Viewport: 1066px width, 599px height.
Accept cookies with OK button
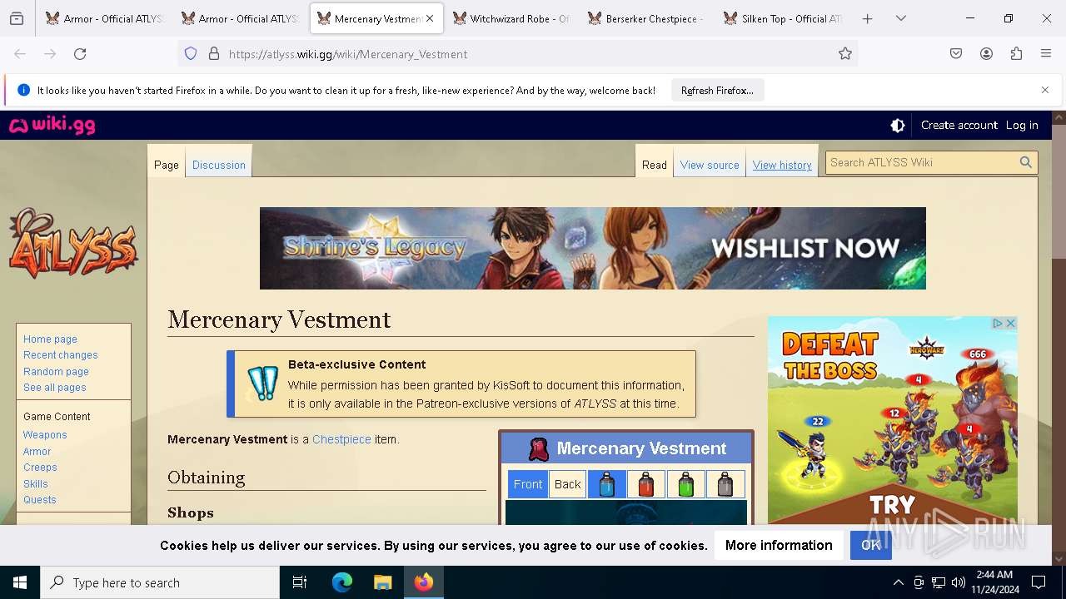(x=871, y=545)
